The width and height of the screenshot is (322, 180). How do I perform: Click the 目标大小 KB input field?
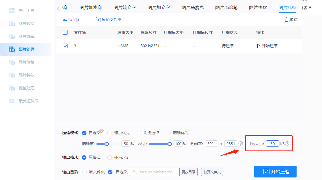pos(272,143)
